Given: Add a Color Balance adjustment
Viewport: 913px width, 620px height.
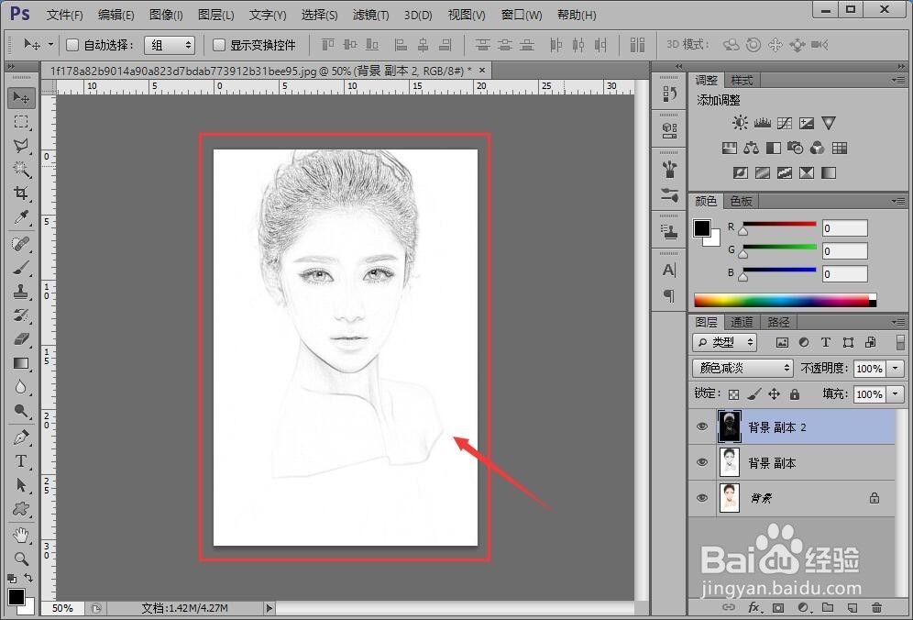Looking at the screenshot, I should 751,148.
